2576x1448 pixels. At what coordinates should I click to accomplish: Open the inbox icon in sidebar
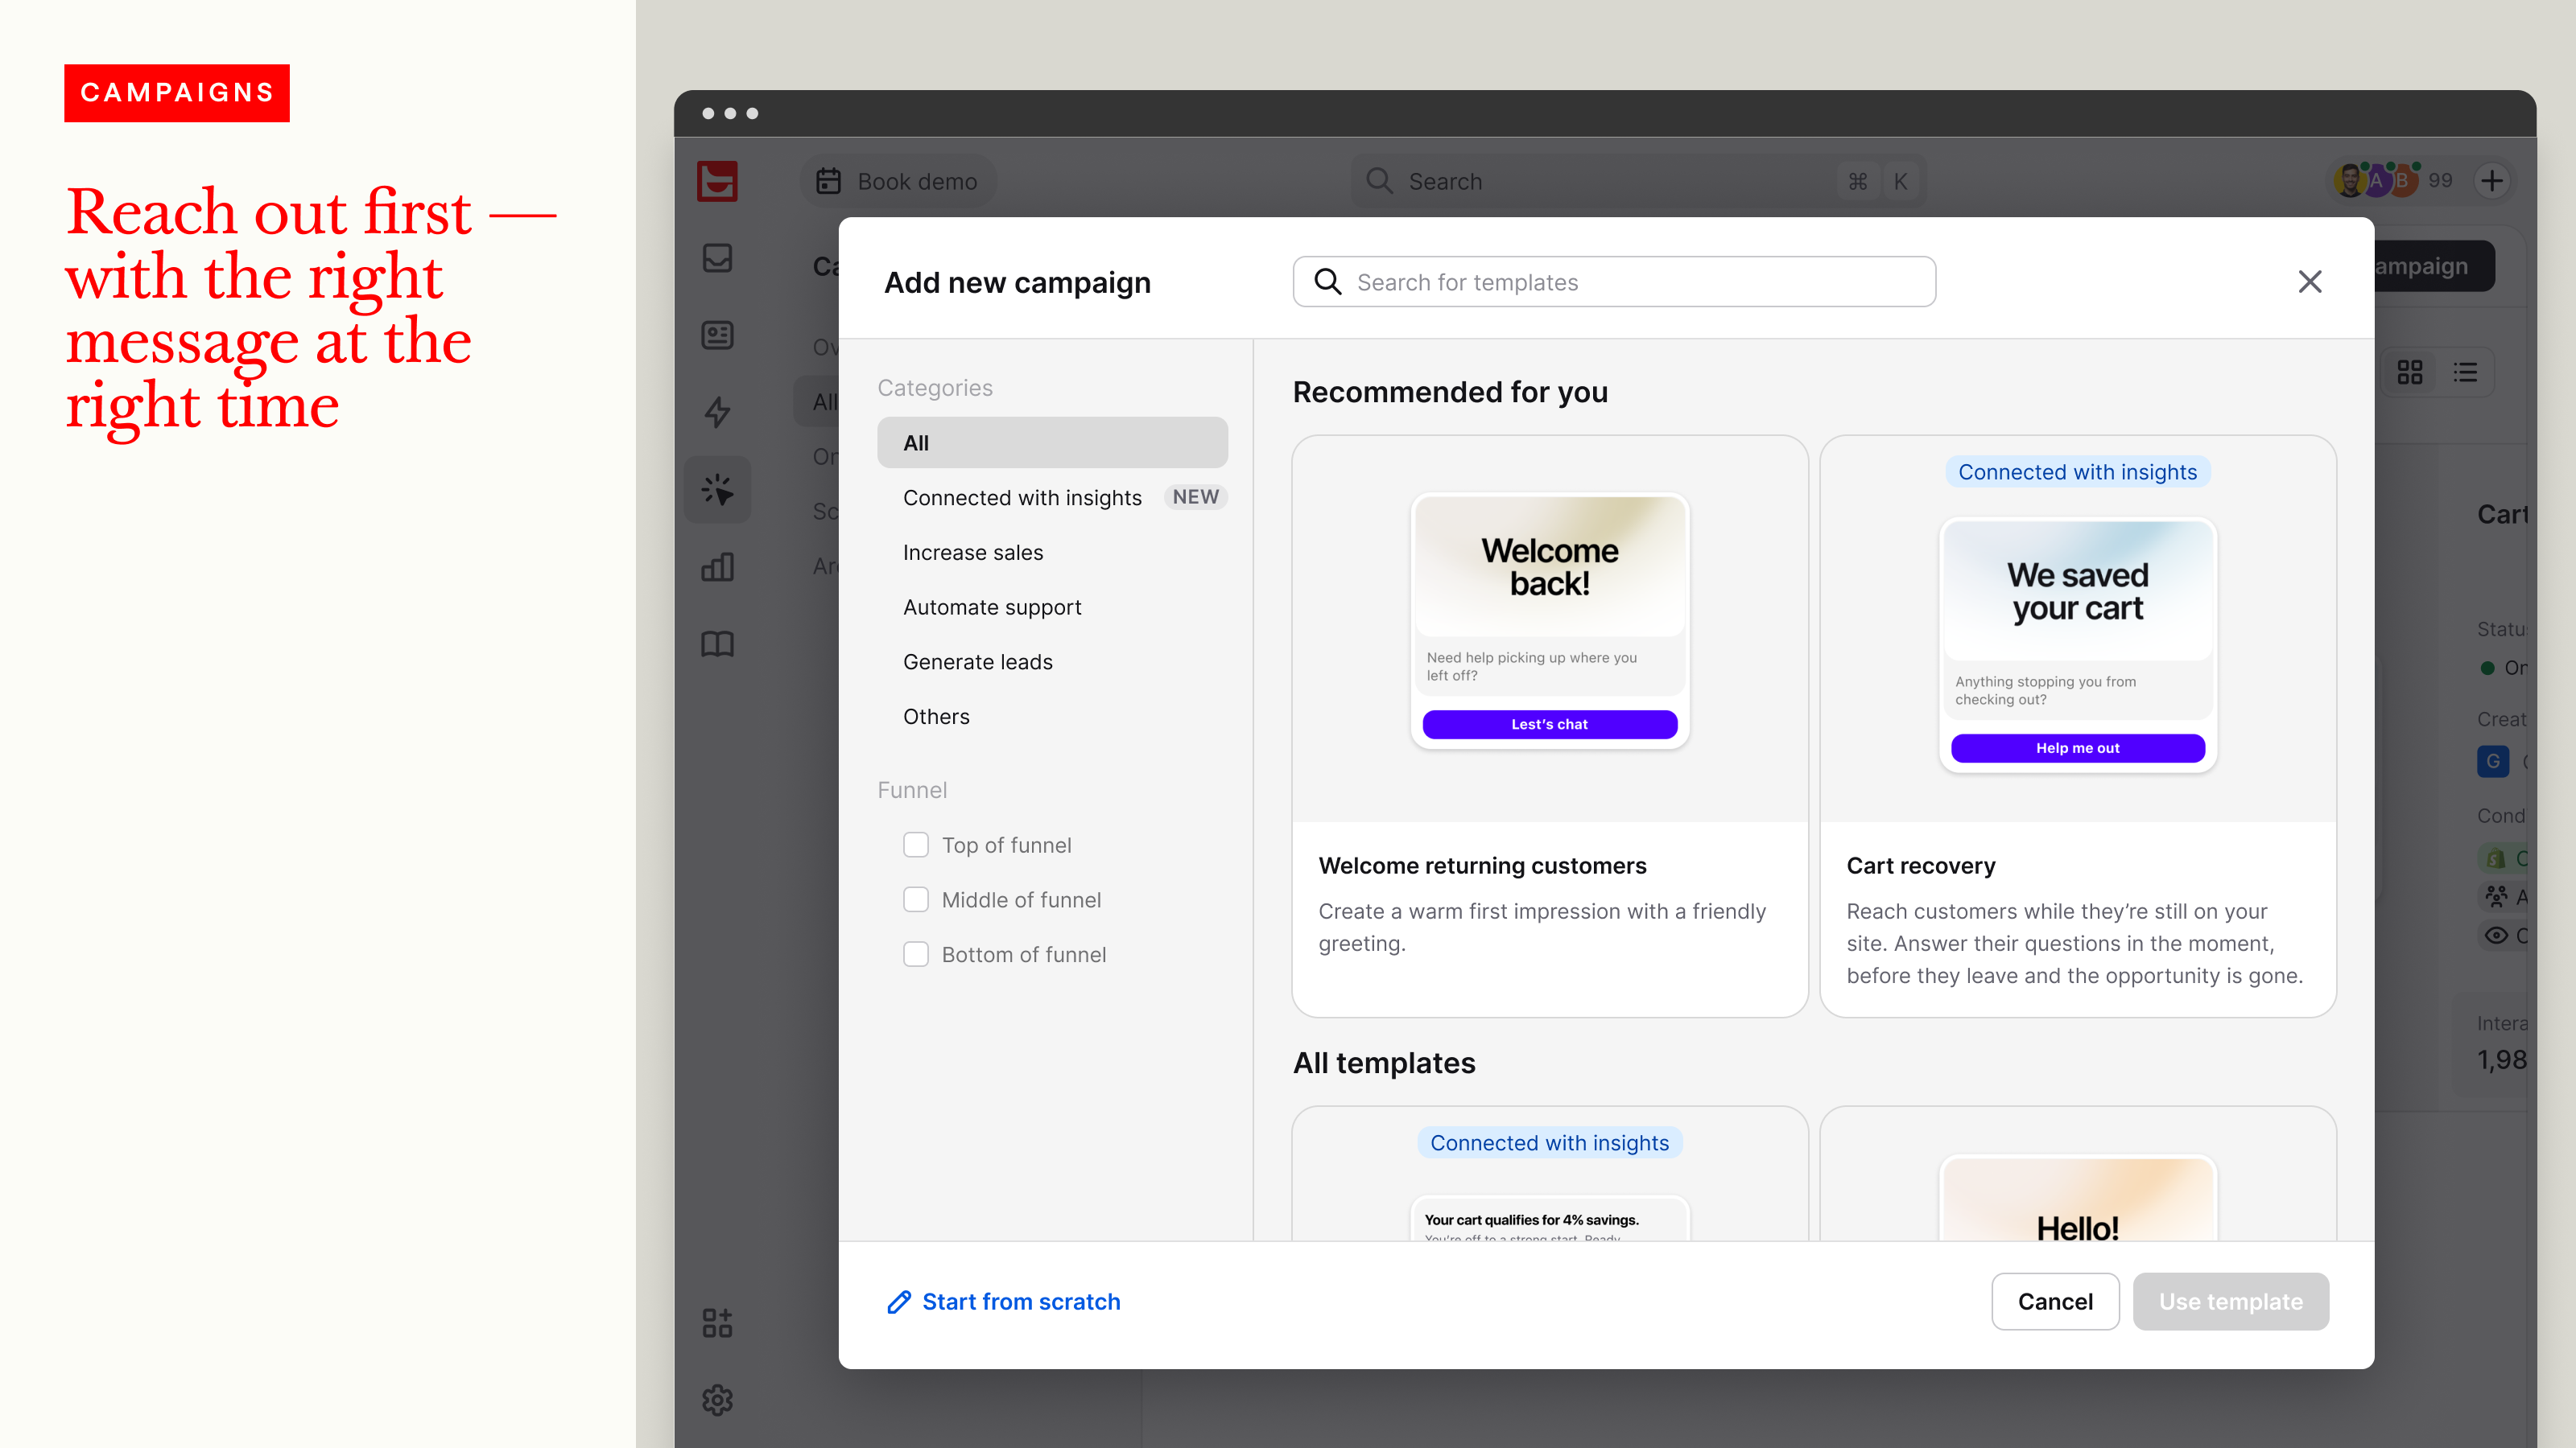717,257
